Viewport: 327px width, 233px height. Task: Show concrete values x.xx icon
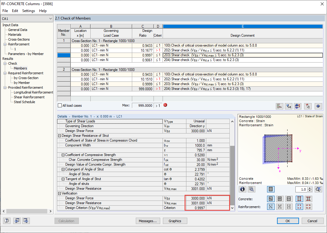pos(289,199)
